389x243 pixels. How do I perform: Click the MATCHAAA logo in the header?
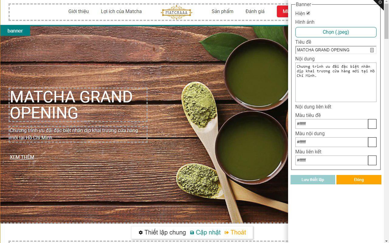[176, 12]
